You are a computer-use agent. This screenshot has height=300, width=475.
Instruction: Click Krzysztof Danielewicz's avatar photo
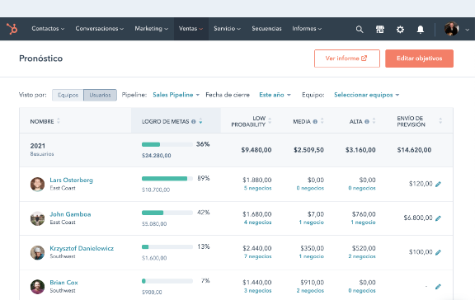[38, 252]
